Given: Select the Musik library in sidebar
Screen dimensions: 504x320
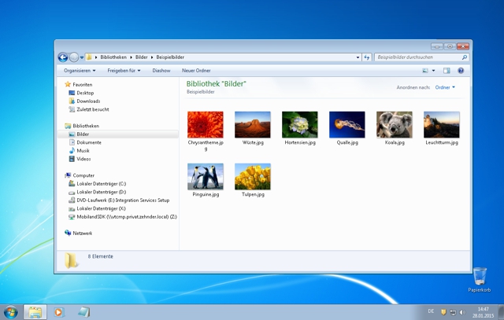Looking at the screenshot, I should click(x=83, y=150).
